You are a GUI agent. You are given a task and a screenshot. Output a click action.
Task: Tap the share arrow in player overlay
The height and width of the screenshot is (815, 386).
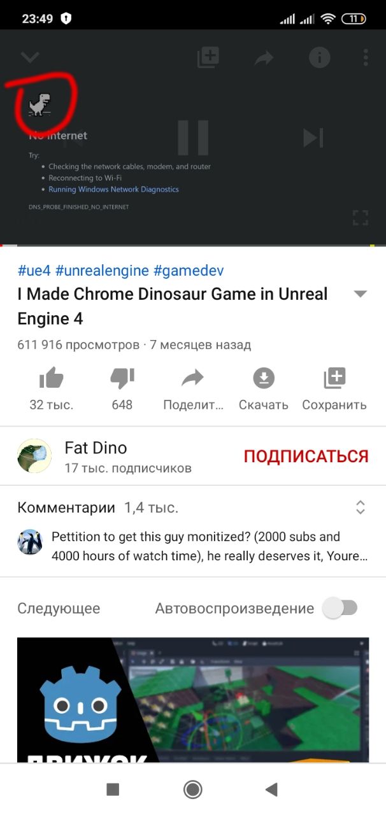[x=264, y=59]
